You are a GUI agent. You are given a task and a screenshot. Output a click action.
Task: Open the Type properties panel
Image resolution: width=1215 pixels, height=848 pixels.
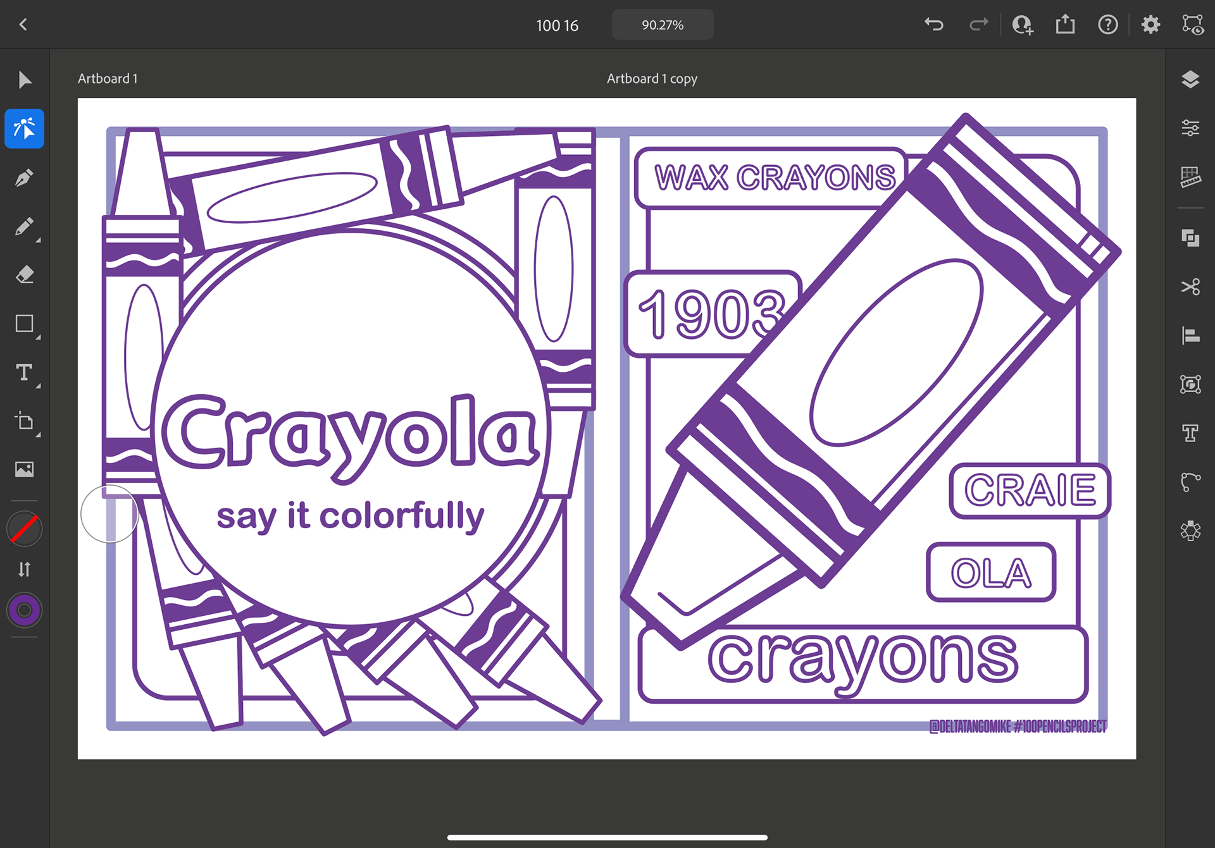1190,433
